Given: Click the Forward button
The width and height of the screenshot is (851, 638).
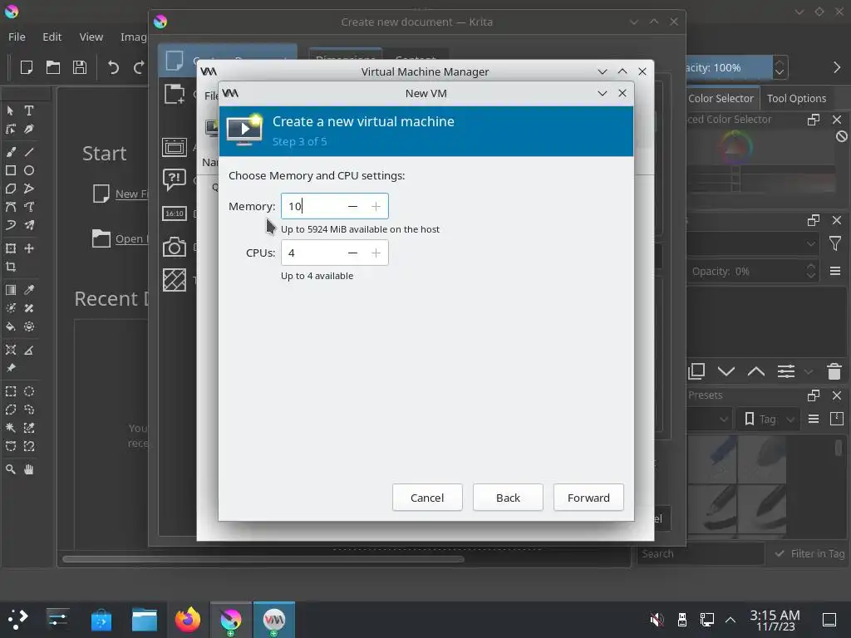Looking at the screenshot, I should pos(588,498).
